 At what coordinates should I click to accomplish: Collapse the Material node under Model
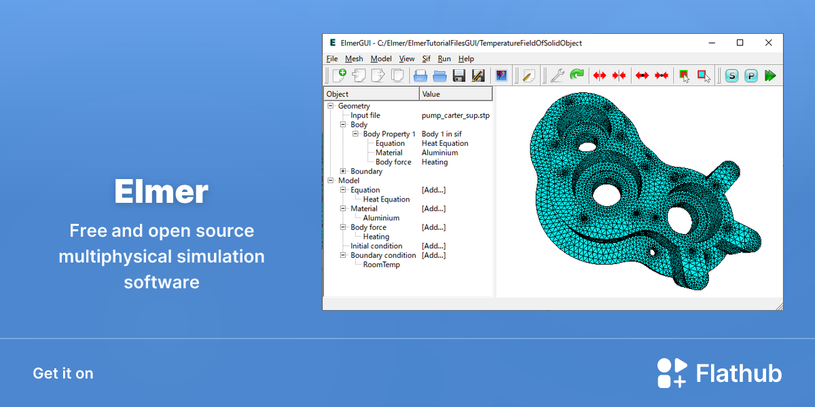click(343, 208)
